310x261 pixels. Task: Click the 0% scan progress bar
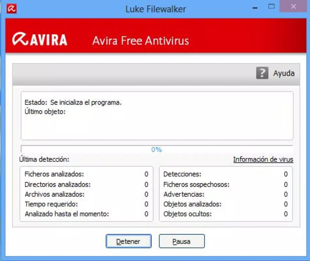tap(157, 149)
